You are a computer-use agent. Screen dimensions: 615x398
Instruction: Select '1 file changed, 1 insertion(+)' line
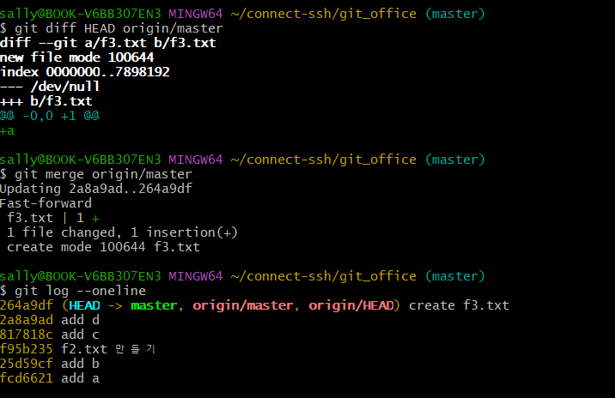122,232
